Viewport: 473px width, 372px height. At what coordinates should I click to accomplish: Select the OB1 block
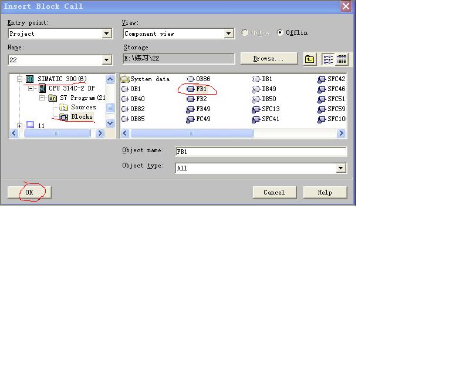point(131,89)
